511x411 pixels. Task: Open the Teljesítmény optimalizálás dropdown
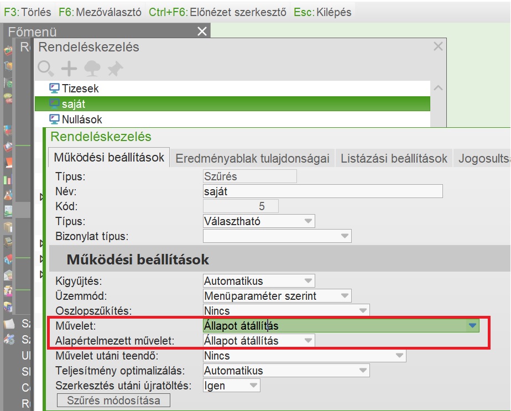click(x=286, y=370)
